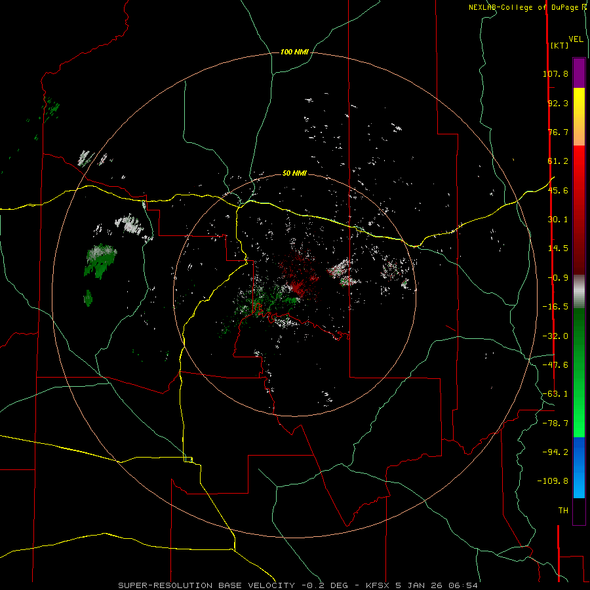
Task: Click the [KT] units label
Action: click(559, 45)
